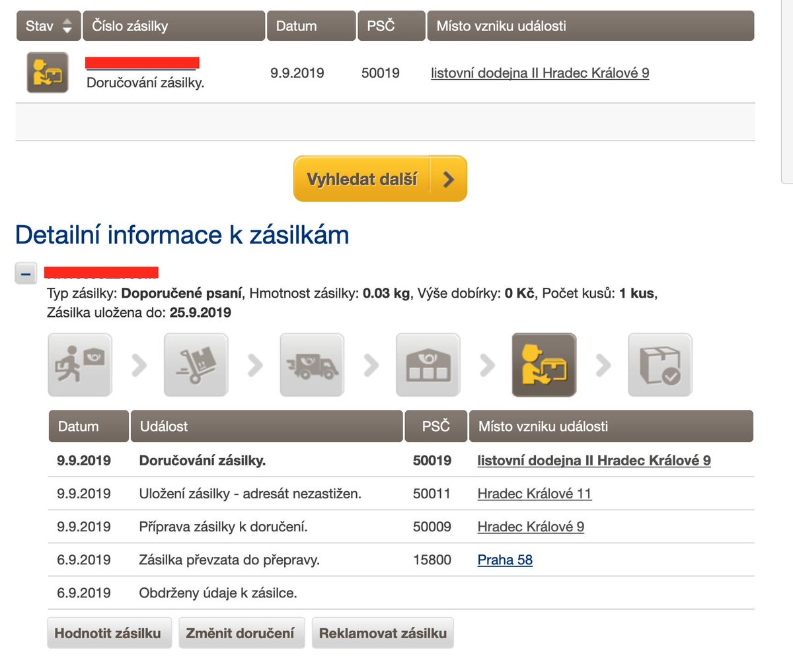
Task: Click 'Příprava zásilky k doručení.' event
Action: click(x=223, y=527)
